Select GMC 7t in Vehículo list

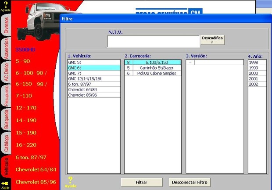tap(94, 73)
